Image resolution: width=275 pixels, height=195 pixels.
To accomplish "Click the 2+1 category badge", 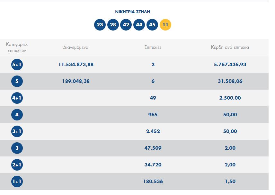I will (17, 165).
